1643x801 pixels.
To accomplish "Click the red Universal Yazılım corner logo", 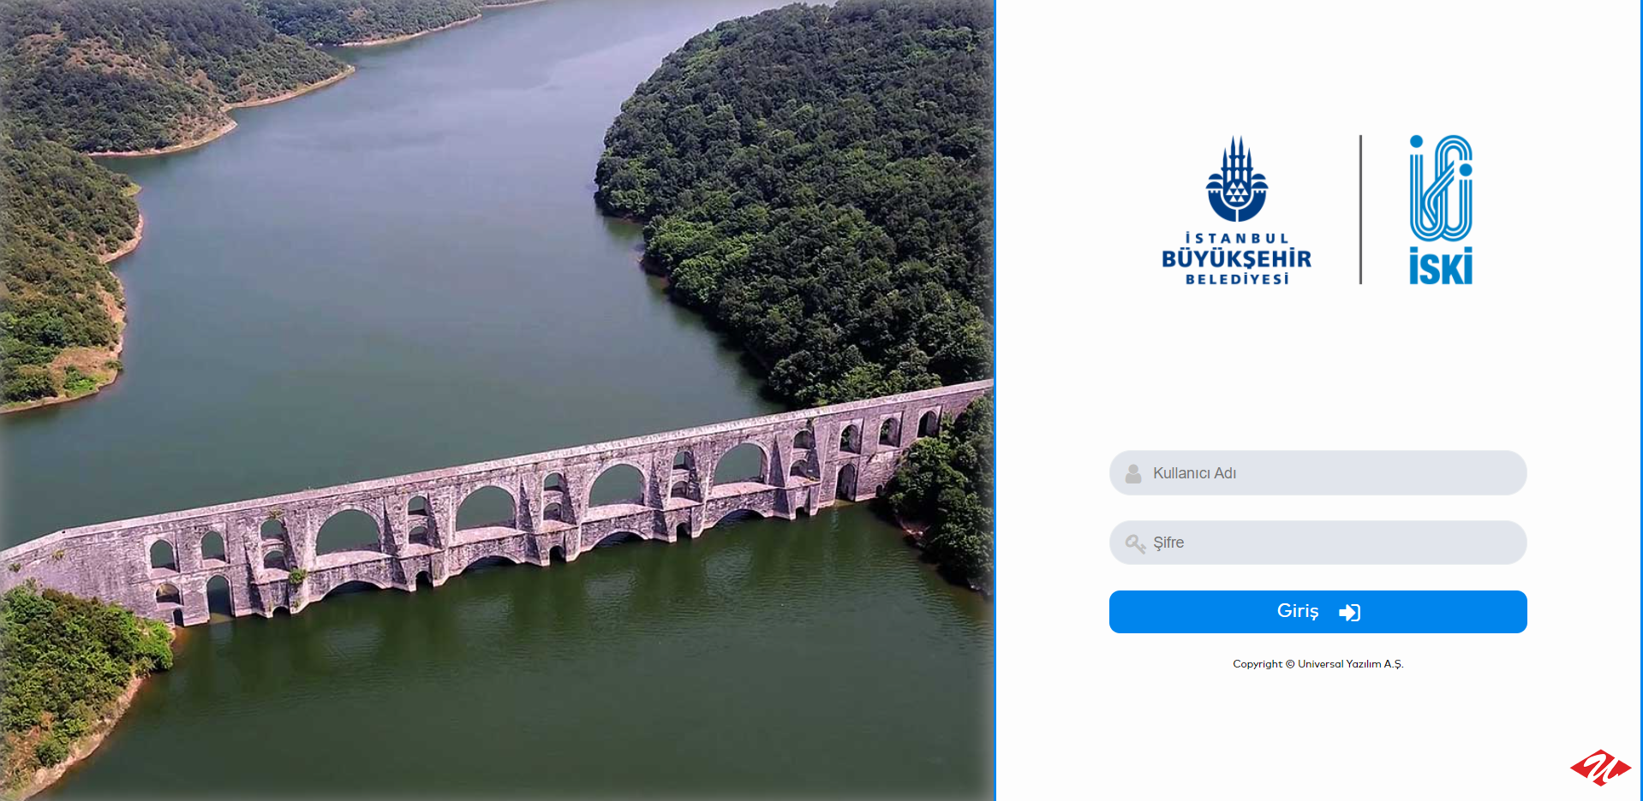I will tap(1600, 768).
